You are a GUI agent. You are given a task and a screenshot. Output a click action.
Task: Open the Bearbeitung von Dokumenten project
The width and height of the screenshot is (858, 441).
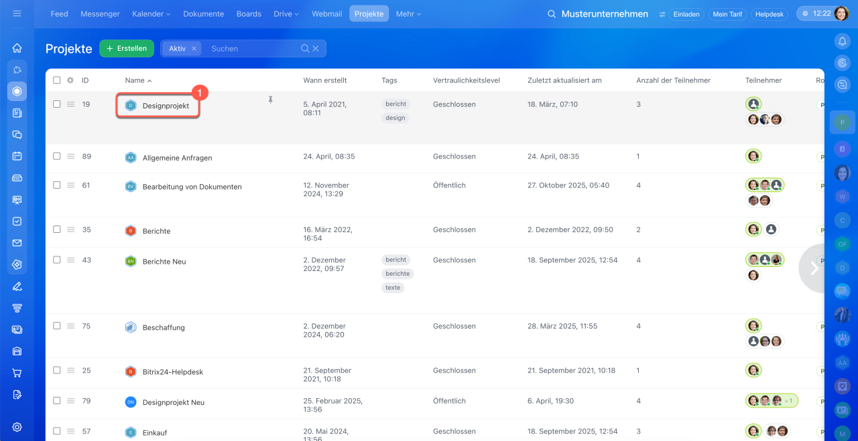[x=192, y=187]
